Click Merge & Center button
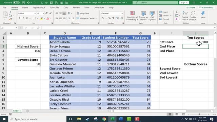 point(85,18)
